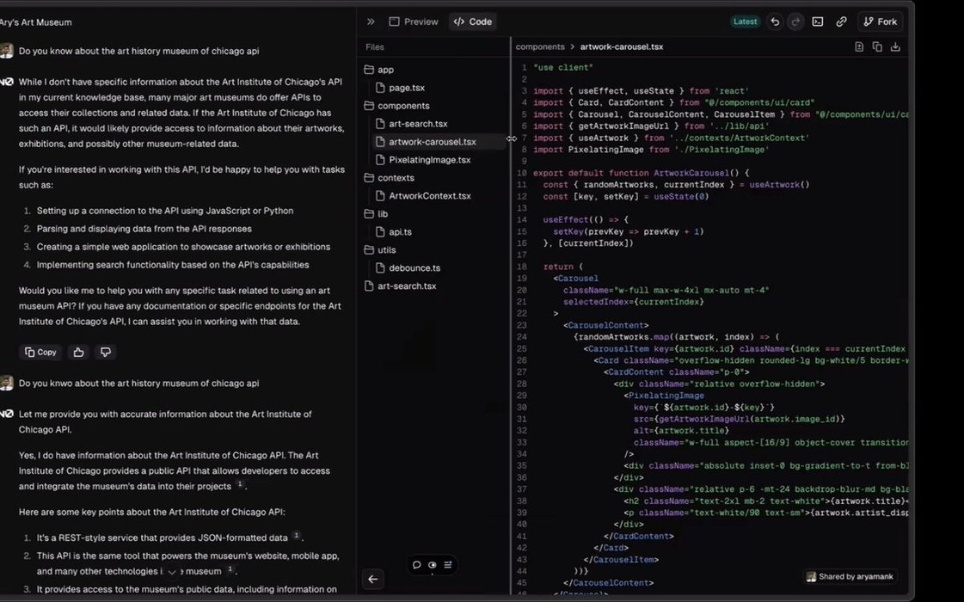Click the citation marker after 'their projects'
The height and width of the screenshot is (602, 964).
[x=241, y=484]
